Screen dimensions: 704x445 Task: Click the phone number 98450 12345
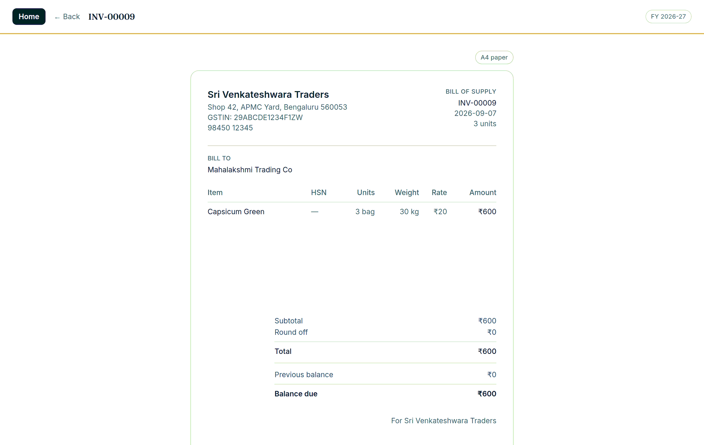[x=230, y=128]
